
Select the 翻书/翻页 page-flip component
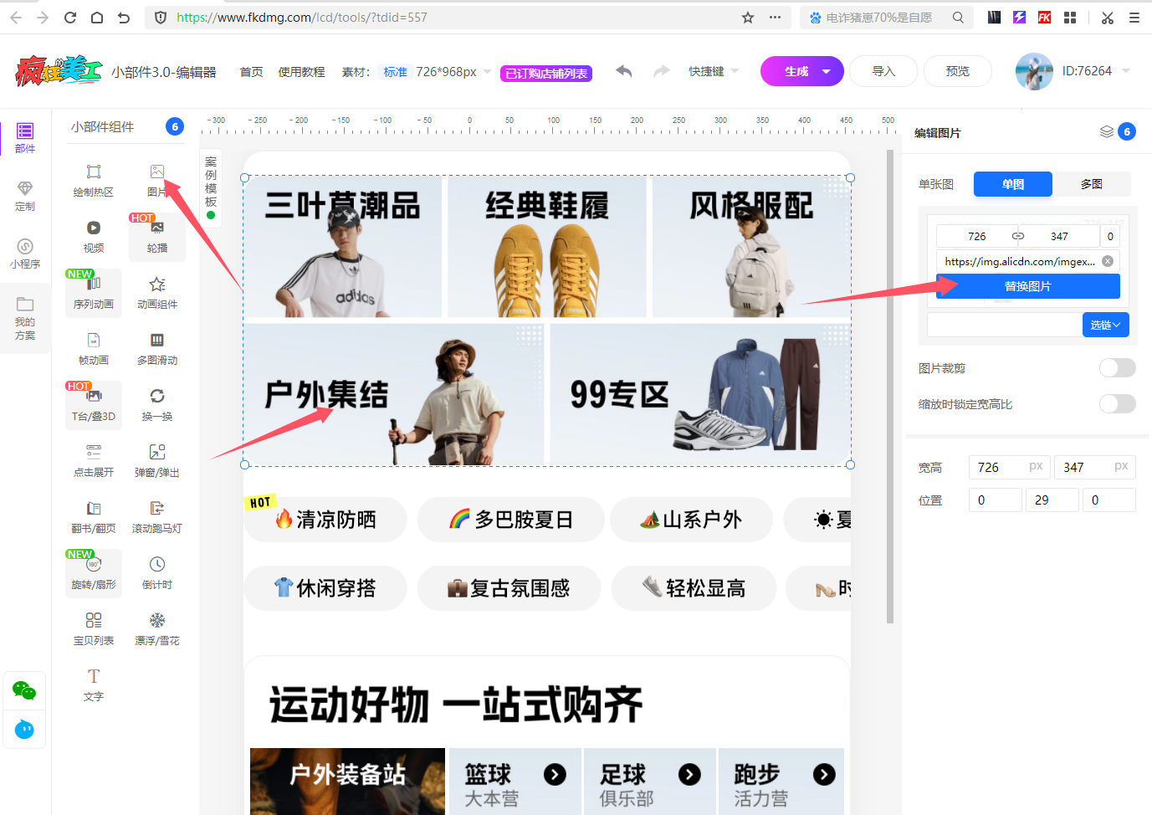click(94, 517)
